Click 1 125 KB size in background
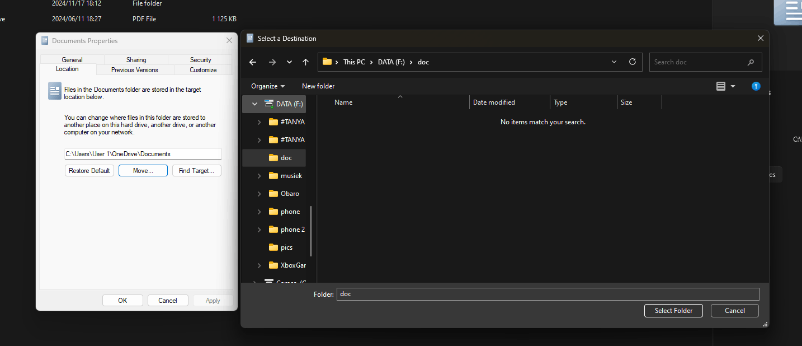 point(224,19)
